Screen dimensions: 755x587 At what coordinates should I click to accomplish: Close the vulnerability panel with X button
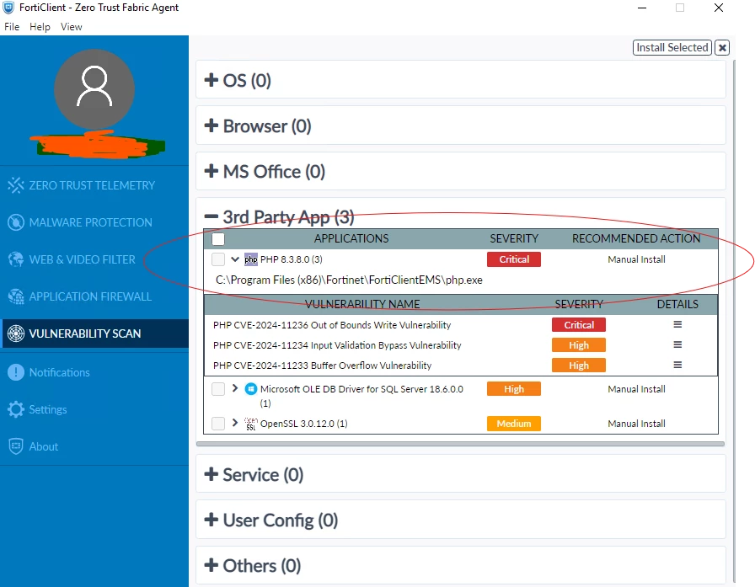pyautogui.click(x=722, y=48)
